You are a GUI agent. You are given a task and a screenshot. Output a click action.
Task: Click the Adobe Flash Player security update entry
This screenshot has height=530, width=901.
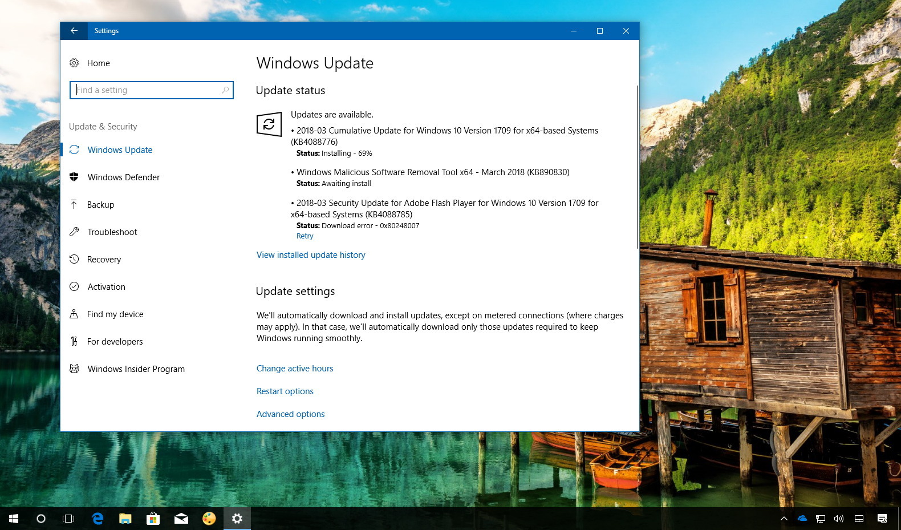click(444, 208)
